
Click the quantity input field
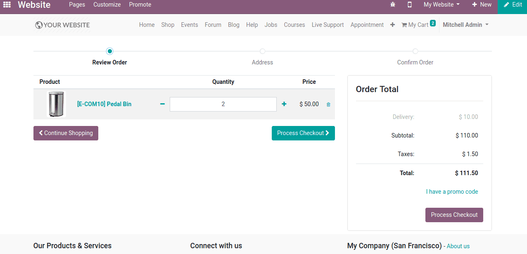(x=223, y=104)
